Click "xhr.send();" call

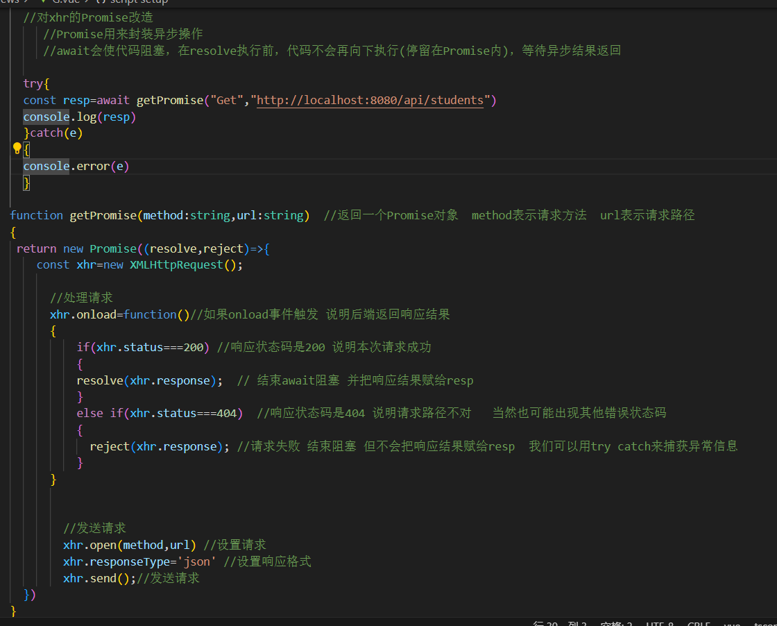click(x=100, y=578)
